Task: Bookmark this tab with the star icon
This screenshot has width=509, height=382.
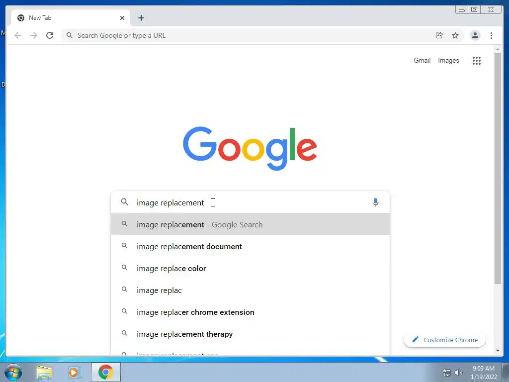Action: pos(455,35)
